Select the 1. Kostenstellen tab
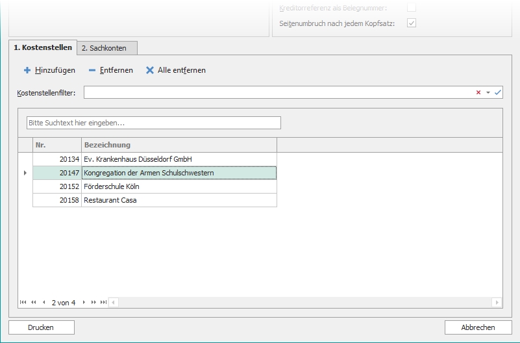 43,47
